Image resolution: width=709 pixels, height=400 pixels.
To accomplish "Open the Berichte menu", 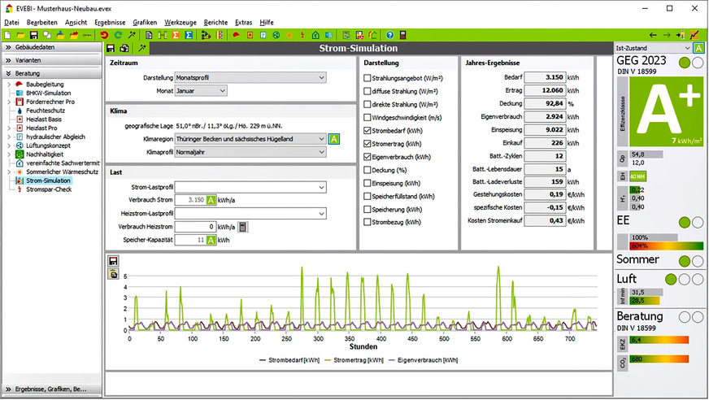I will (215, 22).
